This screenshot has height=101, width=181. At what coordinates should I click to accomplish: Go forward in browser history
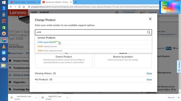coord(15,7)
